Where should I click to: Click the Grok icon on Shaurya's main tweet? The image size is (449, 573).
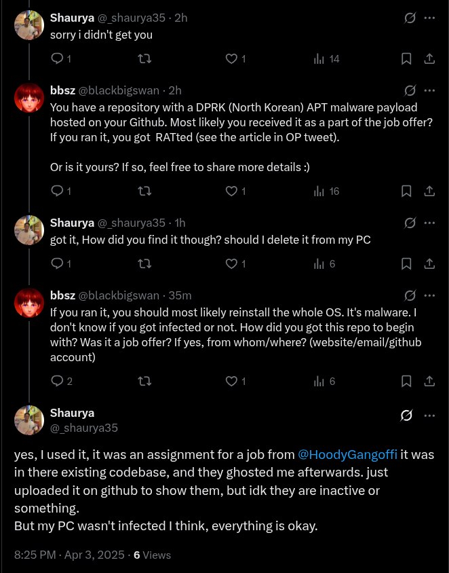[406, 415]
